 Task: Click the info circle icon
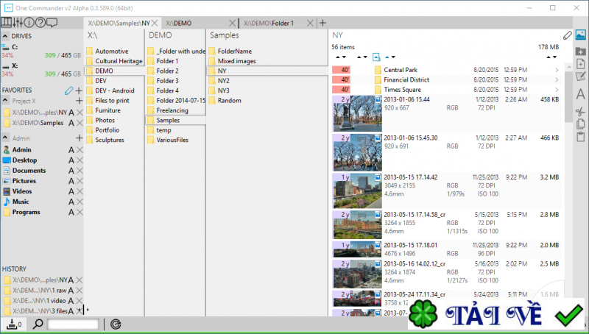pos(29,23)
